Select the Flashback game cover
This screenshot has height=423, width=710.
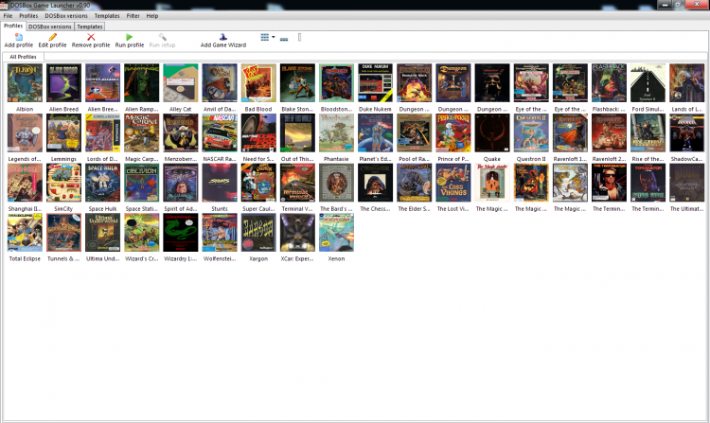[x=609, y=82]
